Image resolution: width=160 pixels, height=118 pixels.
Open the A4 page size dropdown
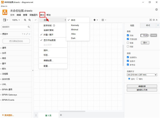(142, 75)
